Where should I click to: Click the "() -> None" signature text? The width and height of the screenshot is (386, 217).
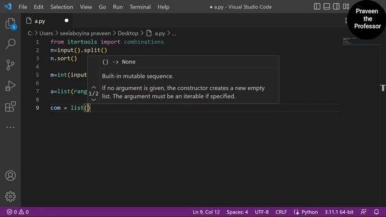coord(119,62)
